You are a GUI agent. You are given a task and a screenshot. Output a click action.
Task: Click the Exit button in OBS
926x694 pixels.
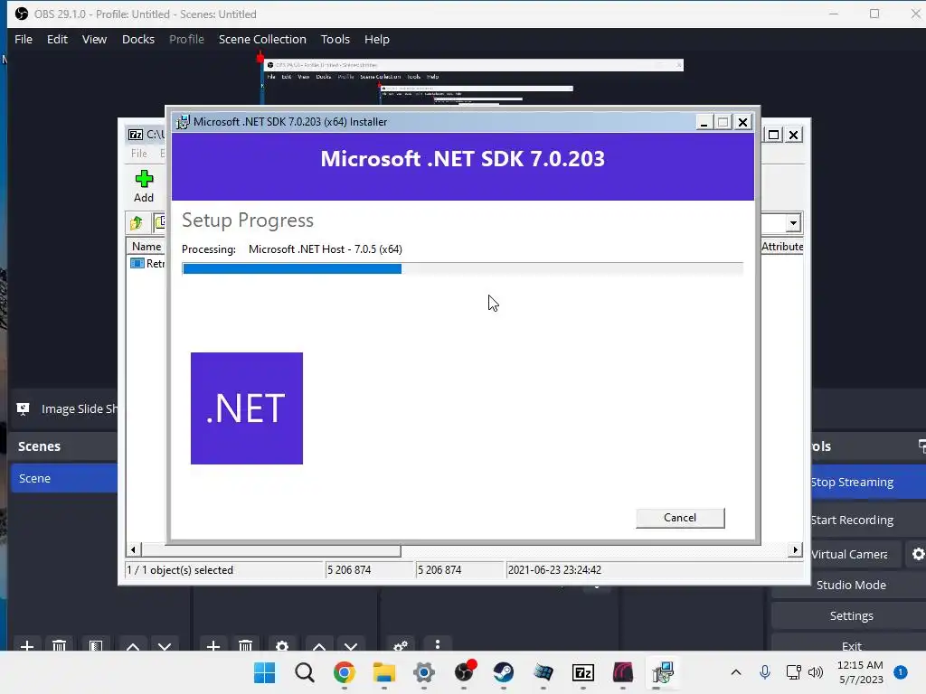pyautogui.click(x=851, y=645)
